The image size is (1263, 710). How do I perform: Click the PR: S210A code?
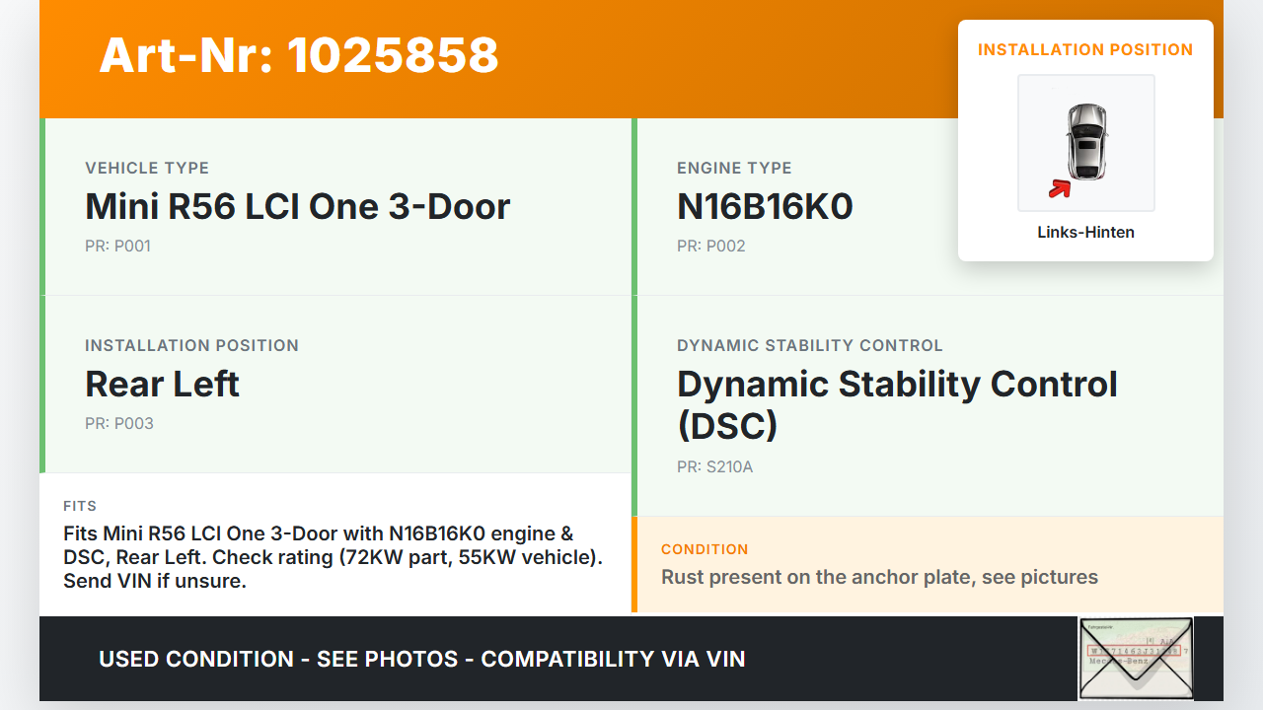point(714,467)
